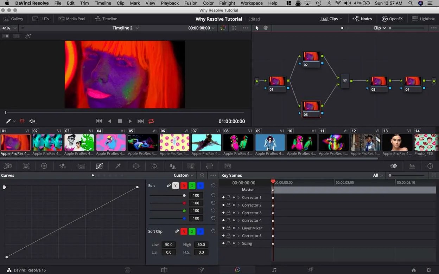Image resolution: width=439 pixels, height=274 pixels.
Task: Open the Sizing palette icon
Action: [x=210, y=166]
